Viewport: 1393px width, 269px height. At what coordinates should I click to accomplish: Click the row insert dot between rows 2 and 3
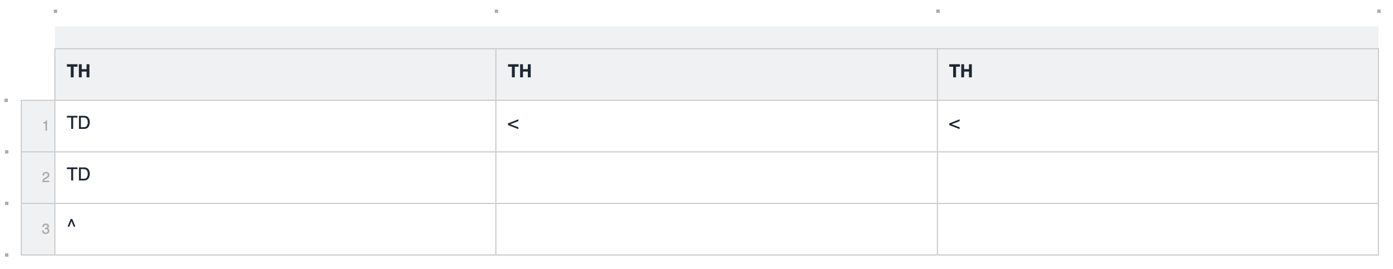7,203
